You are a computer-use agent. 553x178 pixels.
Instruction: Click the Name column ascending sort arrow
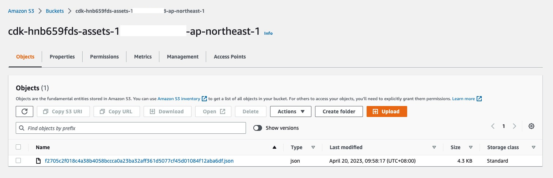click(x=274, y=147)
